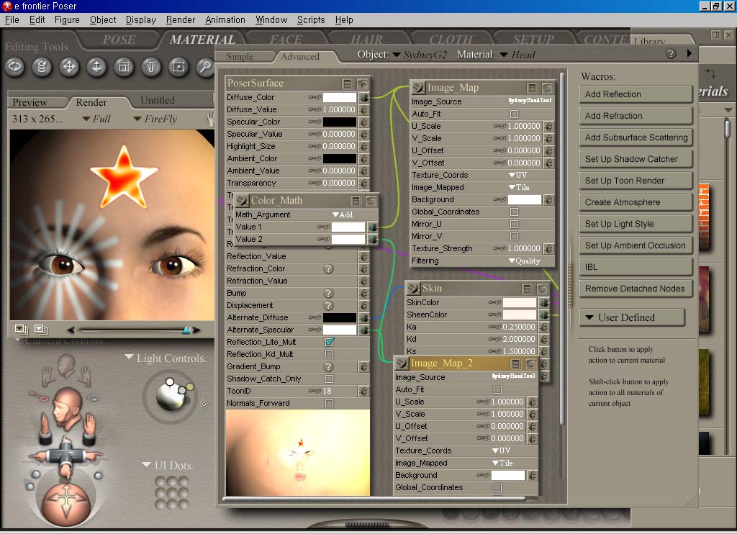The width and height of the screenshot is (737, 534).
Task: Check Auto_Fit in the Image_Map node
Action: [514, 114]
